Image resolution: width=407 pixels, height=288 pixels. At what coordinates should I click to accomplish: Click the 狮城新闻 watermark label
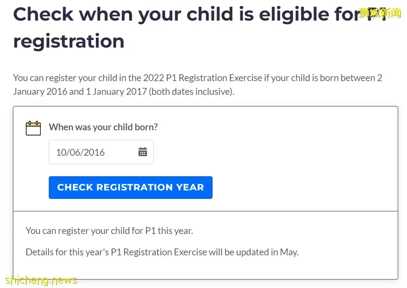(x=380, y=13)
